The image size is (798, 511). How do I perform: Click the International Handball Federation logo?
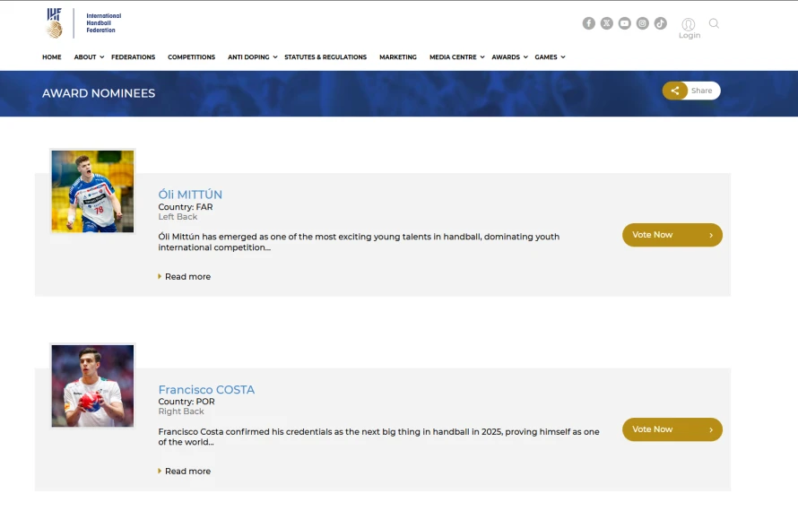pos(83,22)
